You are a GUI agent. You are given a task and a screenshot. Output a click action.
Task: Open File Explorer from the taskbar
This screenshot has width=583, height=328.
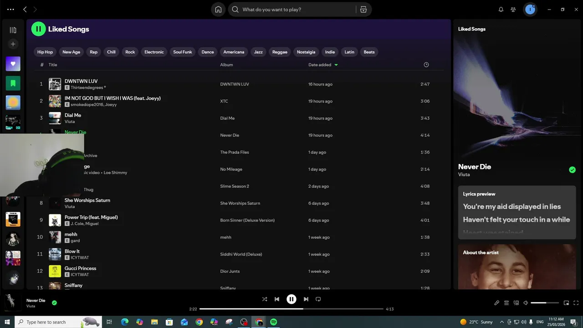click(154, 322)
